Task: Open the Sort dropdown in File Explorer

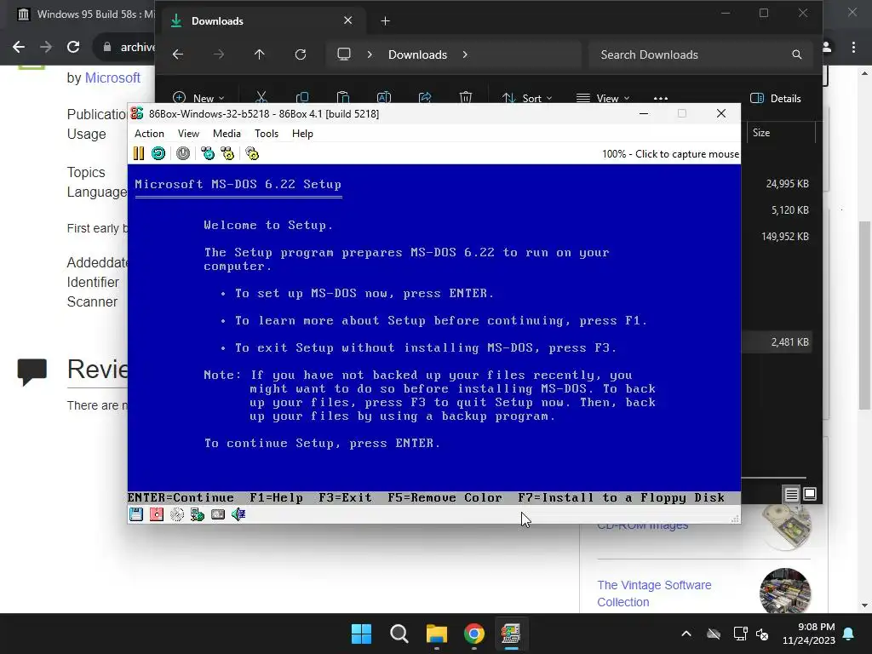Action: [526, 98]
